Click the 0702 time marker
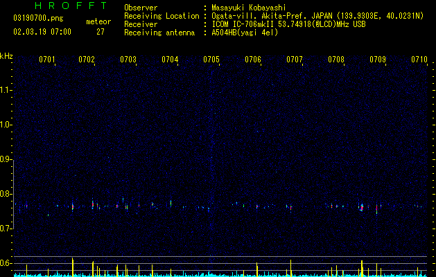This screenshot has height=277, width=436. click(x=87, y=60)
